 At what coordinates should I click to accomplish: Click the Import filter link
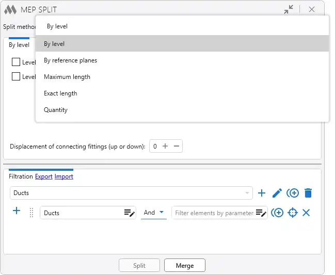click(63, 176)
